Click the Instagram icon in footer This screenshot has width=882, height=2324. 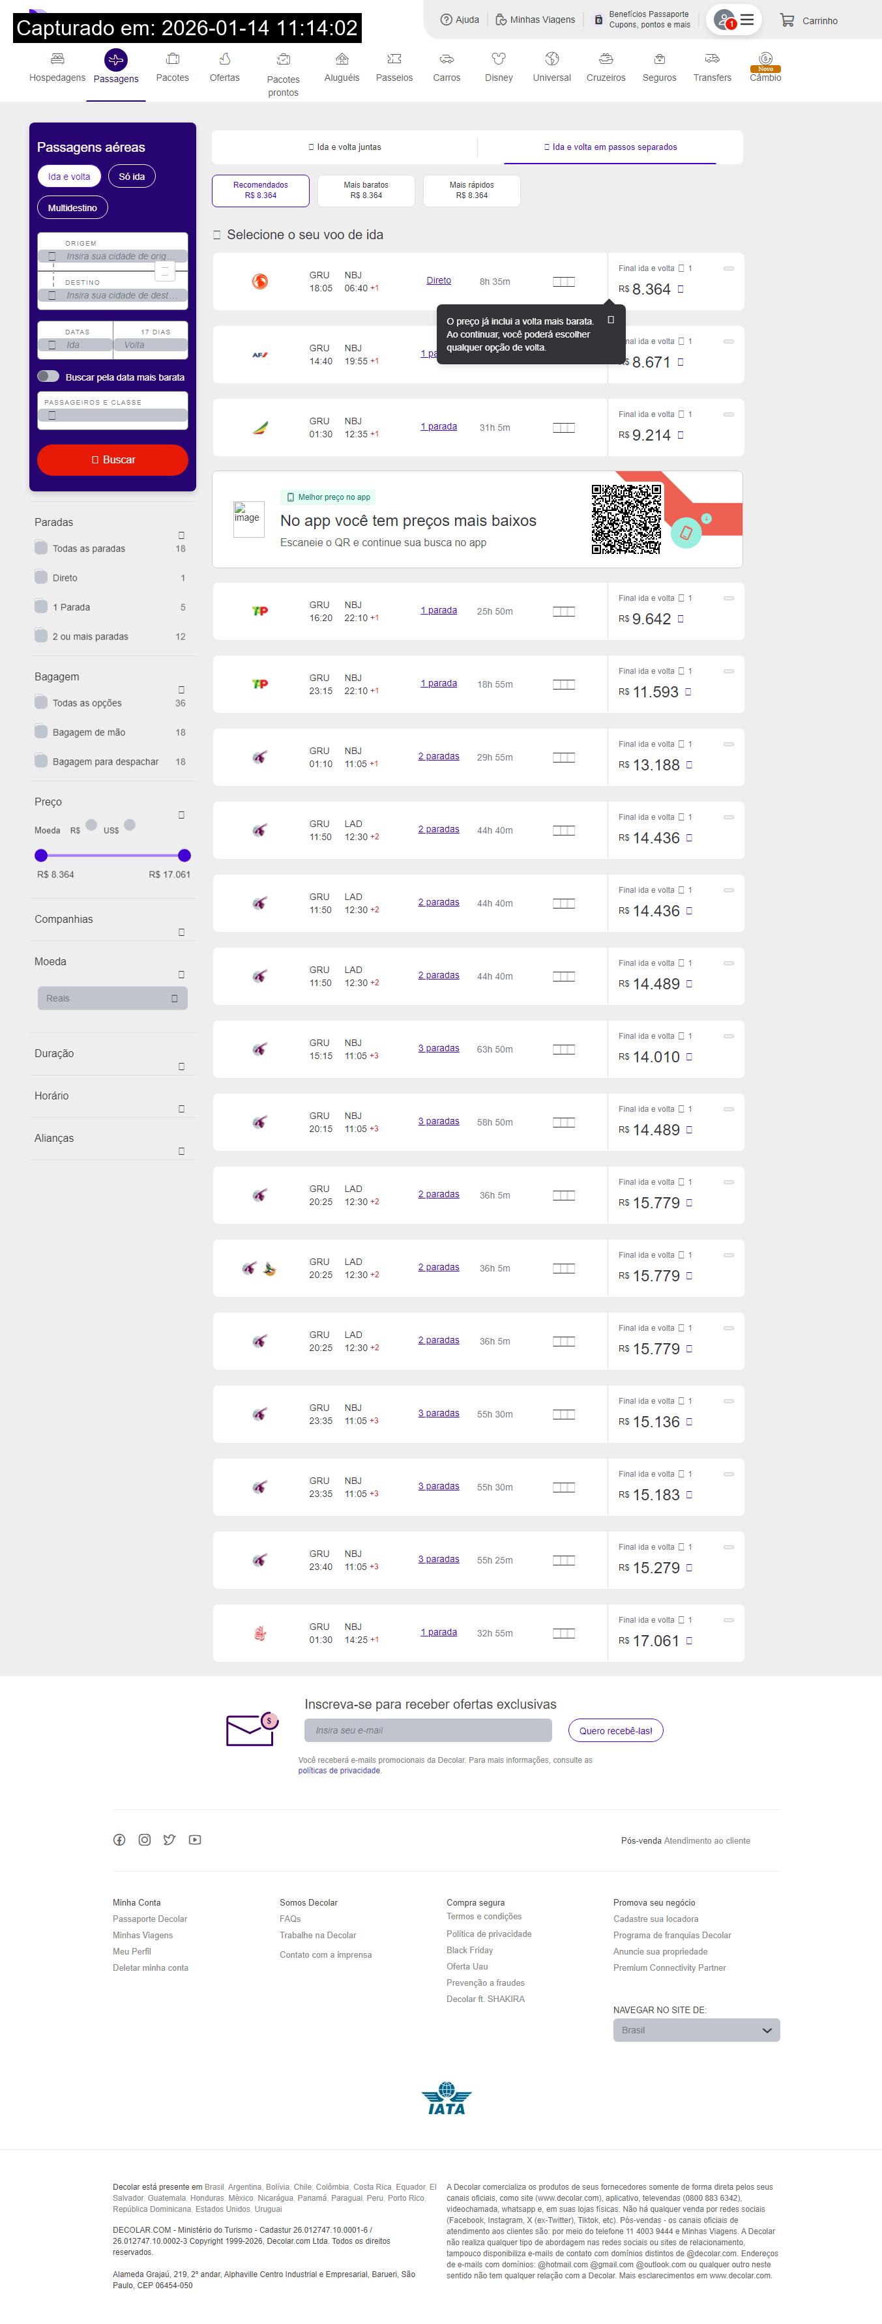point(145,1840)
